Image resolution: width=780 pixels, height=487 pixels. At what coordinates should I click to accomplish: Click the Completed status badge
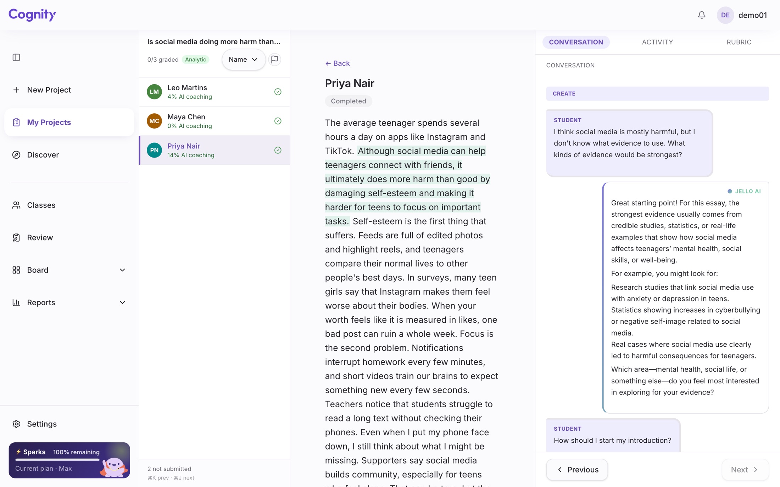click(x=349, y=101)
